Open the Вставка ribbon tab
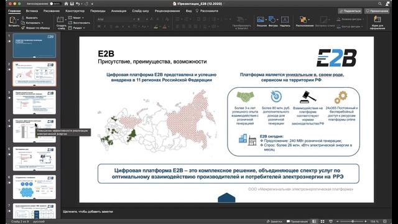The image size is (398, 224). [x=32, y=11]
